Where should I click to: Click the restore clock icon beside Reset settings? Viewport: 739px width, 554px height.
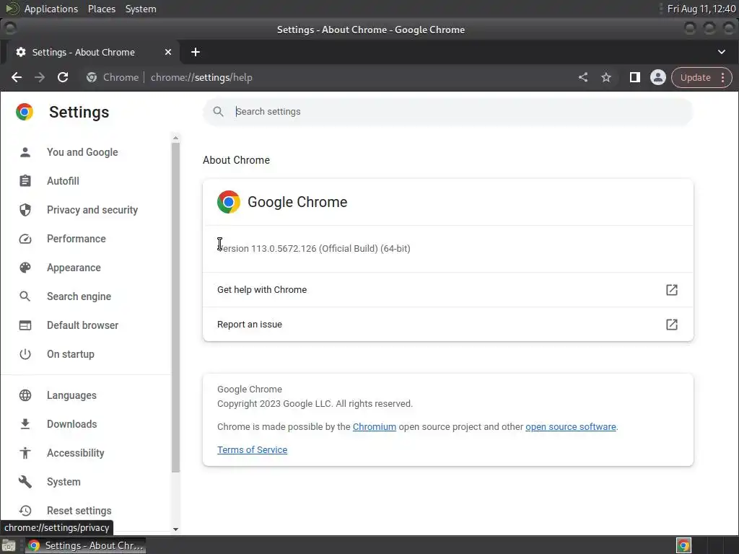click(25, 510)
